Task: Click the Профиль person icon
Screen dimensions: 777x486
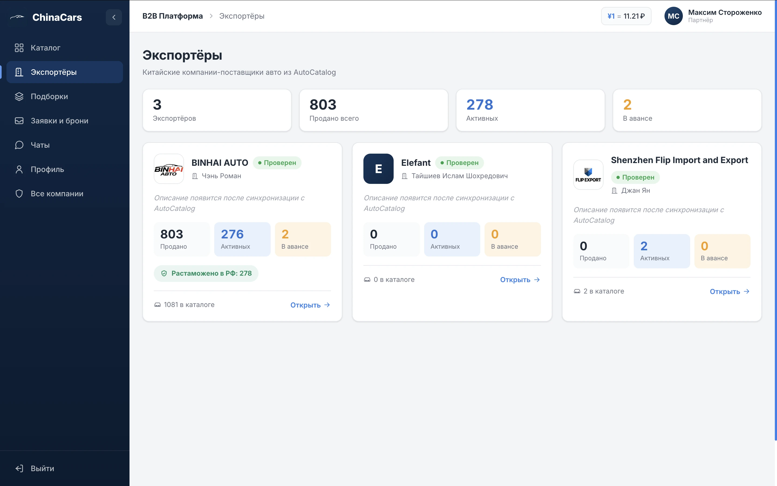Action: [19, 169]
